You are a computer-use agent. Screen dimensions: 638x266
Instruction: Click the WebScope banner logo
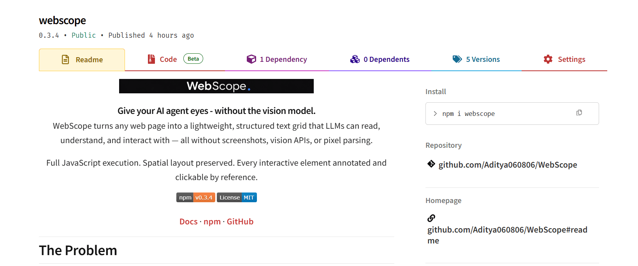point(216,86)
